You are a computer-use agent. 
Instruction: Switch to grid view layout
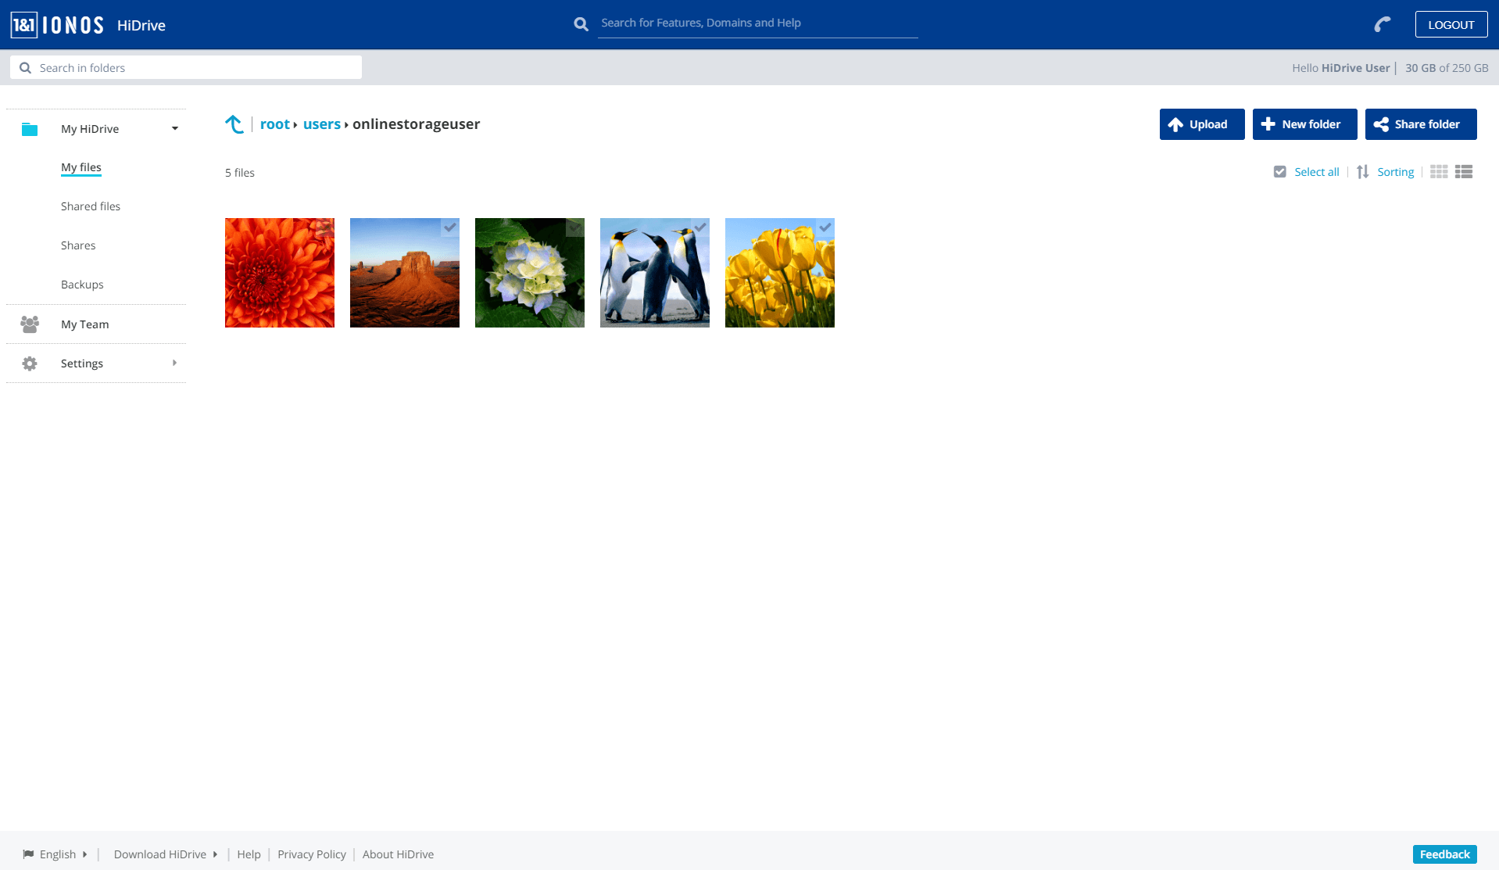[1439, 172]
